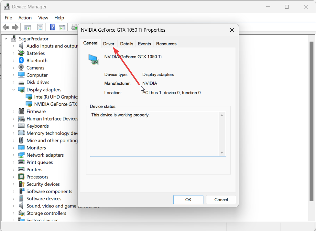Click the Device Manager title bar icon

tap(7, 7)
